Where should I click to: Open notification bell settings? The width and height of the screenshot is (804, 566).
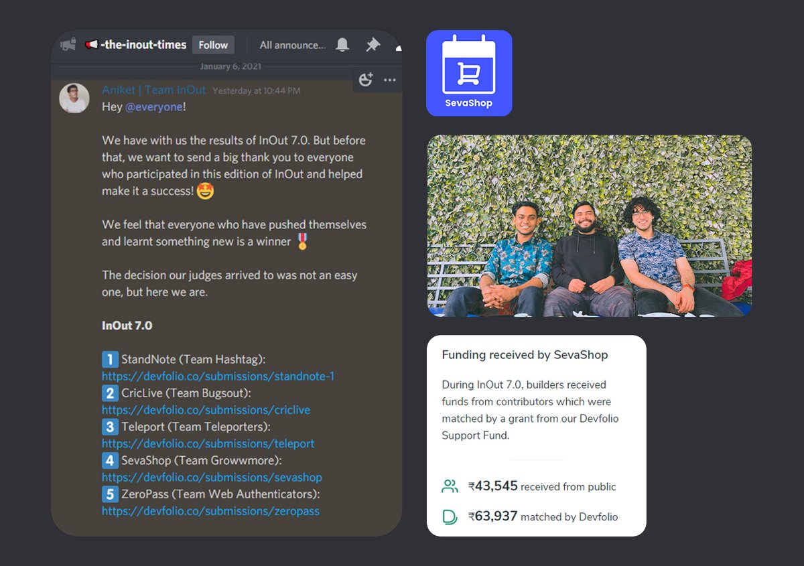click(x=342, y=45)
